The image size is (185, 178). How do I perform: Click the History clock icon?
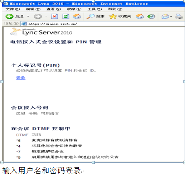pyautogui.click(x=151, y=17)
